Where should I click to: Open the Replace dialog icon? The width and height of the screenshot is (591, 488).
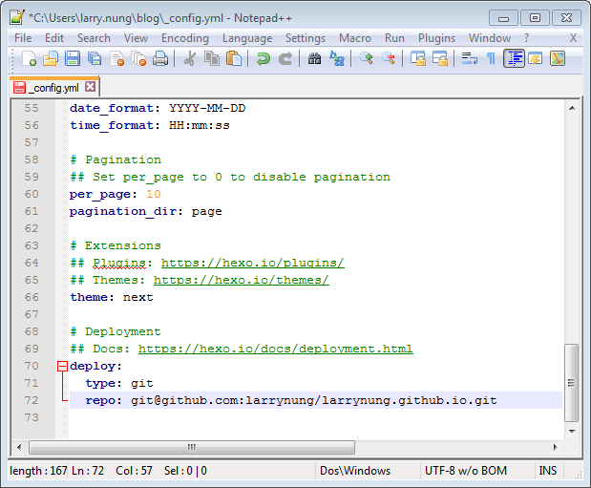pyautogui.click(x=337, y=59)
